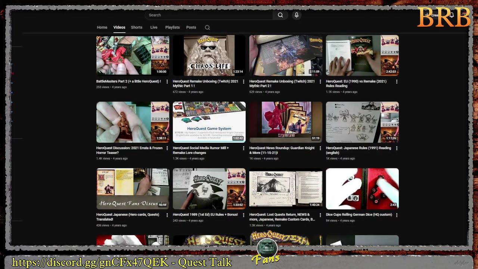The width and height of the screenshot is (478, 269).
Task: Click the search magnifier button
Action: [280, 15]
